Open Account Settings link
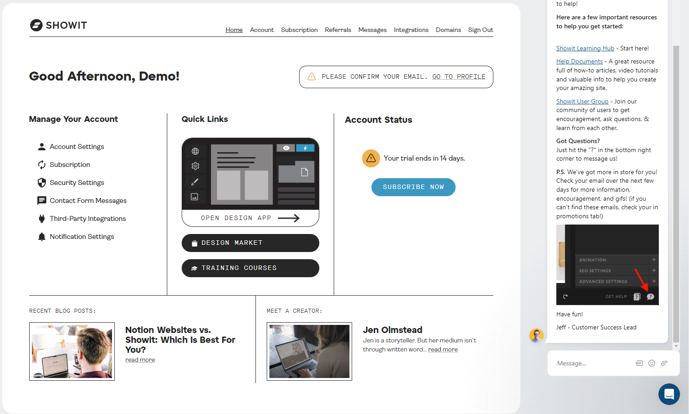The height and width of the screenshot is (414, 689). pos(77,147)
